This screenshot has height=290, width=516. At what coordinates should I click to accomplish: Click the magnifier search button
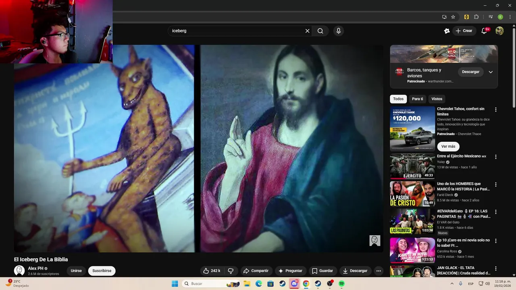320,31
